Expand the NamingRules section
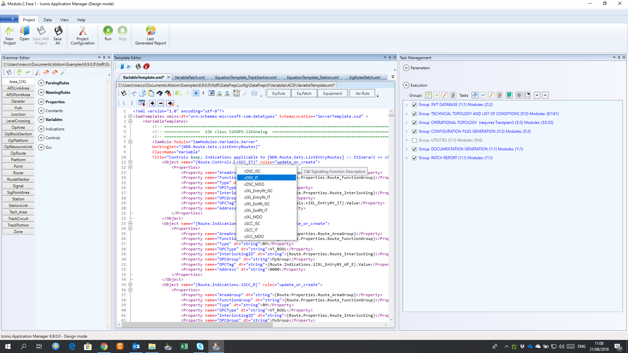This screenshot has height=353, width=628. click(x=41, y=92)
